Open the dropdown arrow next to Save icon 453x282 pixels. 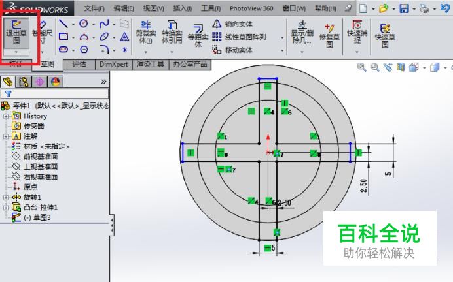click(414, 9)
